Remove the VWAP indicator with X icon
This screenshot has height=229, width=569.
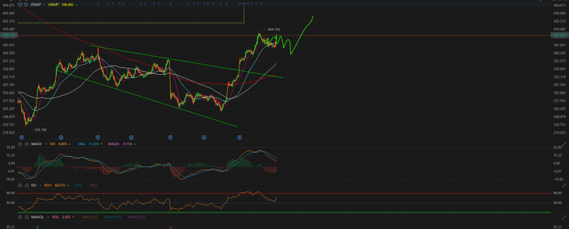(x=26, y=4)
